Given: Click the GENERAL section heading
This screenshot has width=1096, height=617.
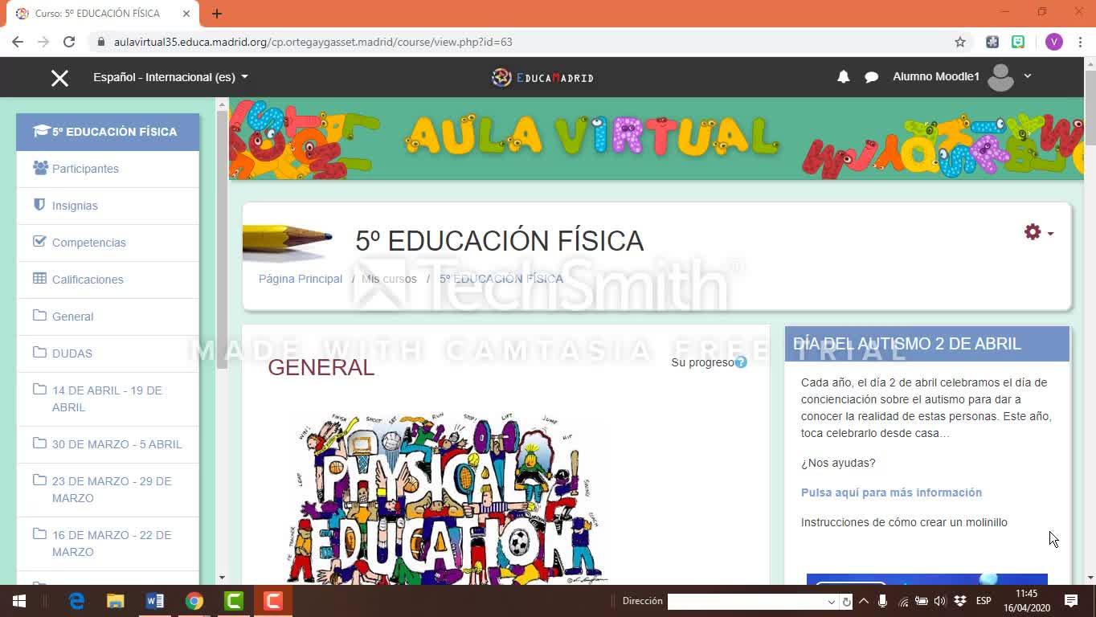Looking at the screenshot, I should [x=321, y=367].
